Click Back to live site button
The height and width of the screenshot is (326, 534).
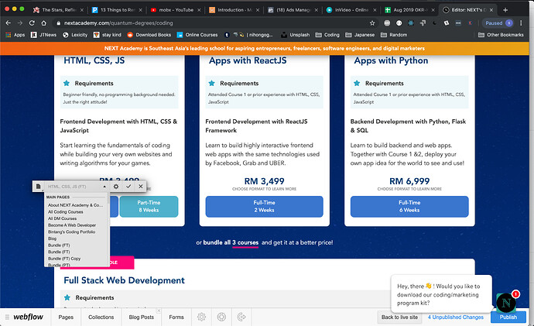[399, 317]
